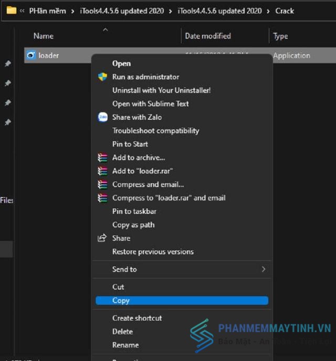Click the folder icon in the address bar
Screen dimensions: 336x361
[x=11, y=11]
